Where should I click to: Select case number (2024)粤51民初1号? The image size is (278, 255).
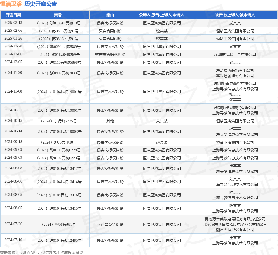pos(59,225)
